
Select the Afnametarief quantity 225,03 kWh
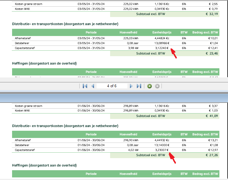click(131, 38)
